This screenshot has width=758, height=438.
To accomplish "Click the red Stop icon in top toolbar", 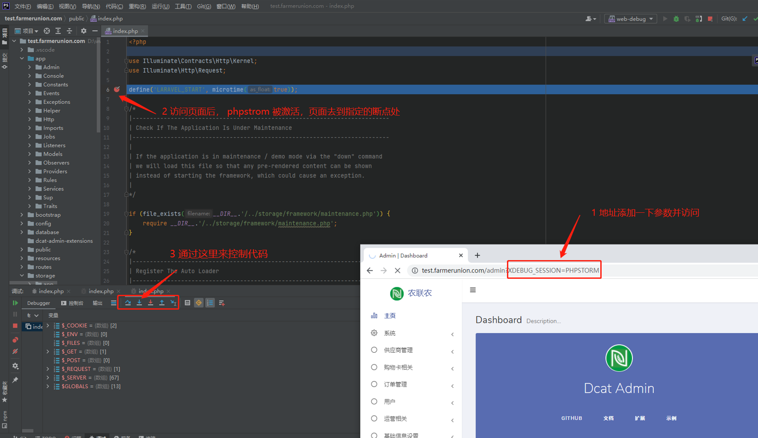I will (x=710, y=19).
